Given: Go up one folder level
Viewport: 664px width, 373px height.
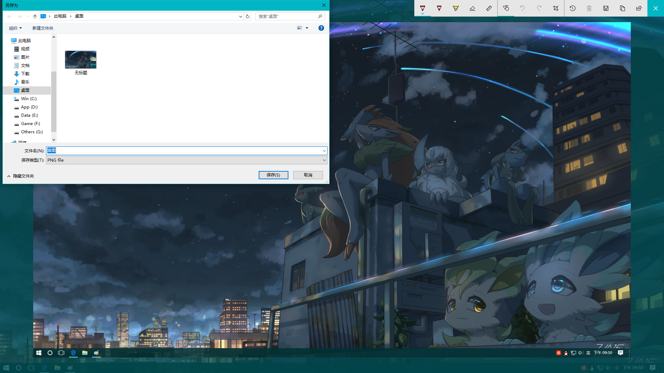Looking at the screenshot, I should click(x=35, y=16).
